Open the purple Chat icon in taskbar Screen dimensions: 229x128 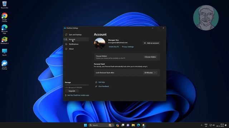pos(128,125)
